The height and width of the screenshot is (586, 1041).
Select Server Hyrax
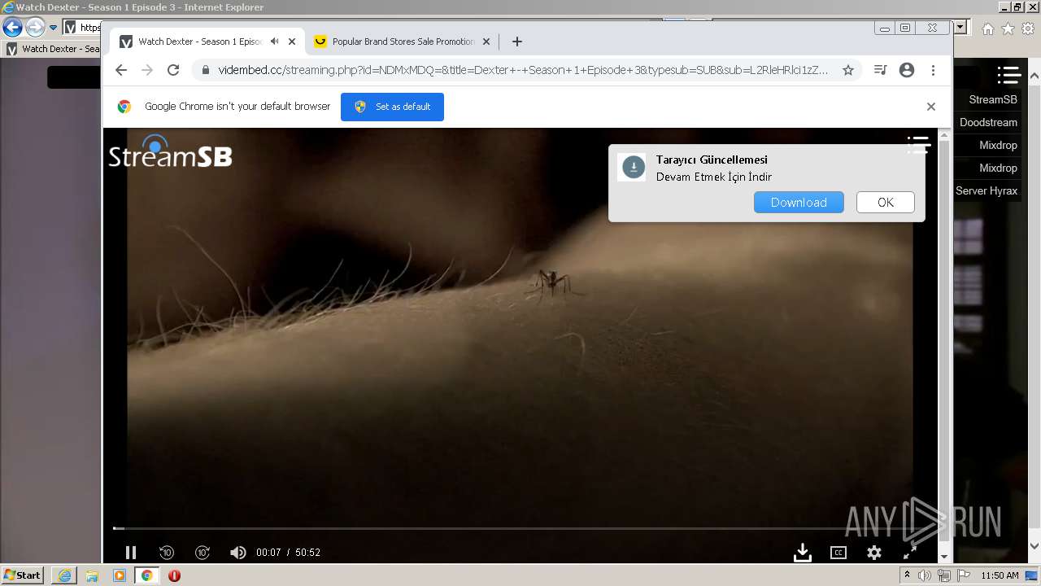click(987, 190)
